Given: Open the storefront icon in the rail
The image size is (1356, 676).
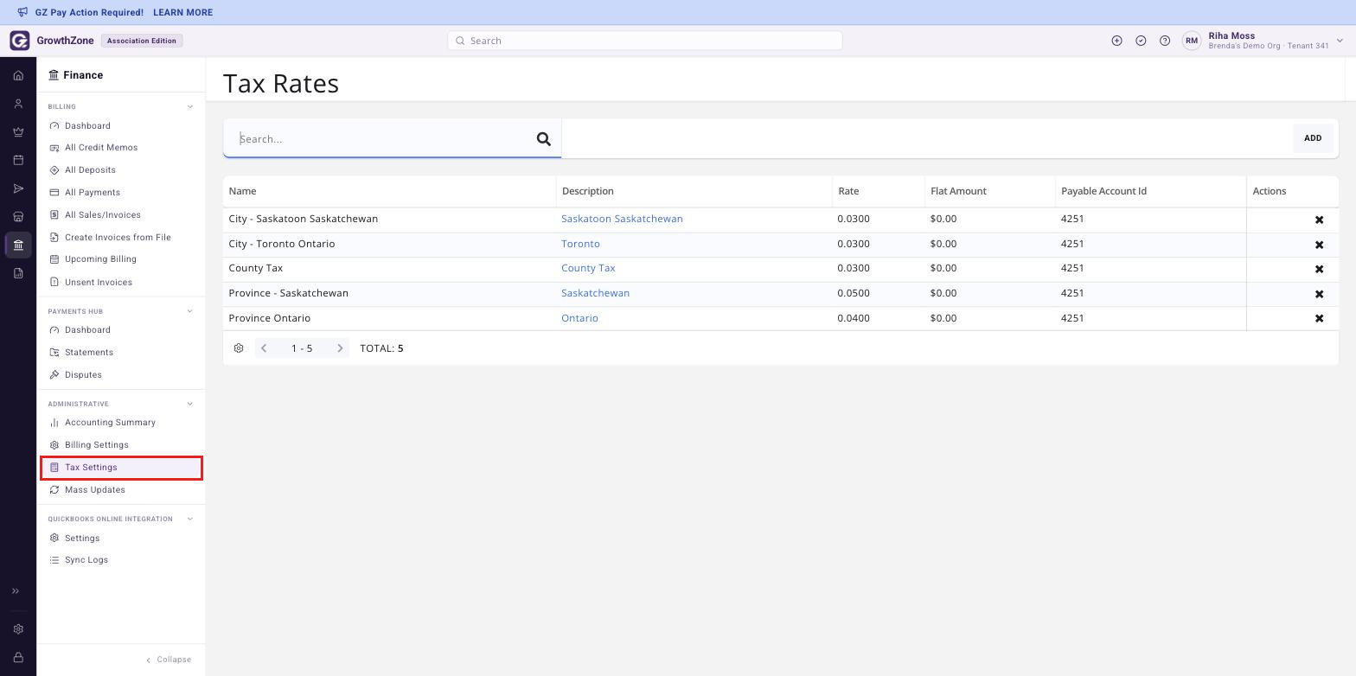Looking at the screenshot, I should click(x=18, y=217).
